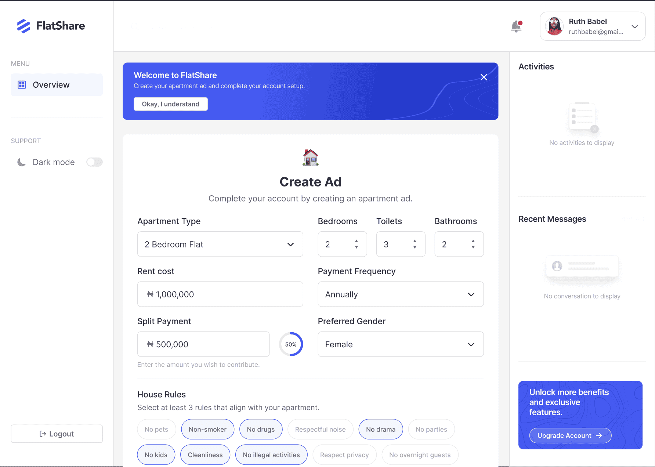The width and height of the screenshot is (655, 467).
Task: Click the Bedrooms number field
Action: pyautogui.click(x=343, y=244)
